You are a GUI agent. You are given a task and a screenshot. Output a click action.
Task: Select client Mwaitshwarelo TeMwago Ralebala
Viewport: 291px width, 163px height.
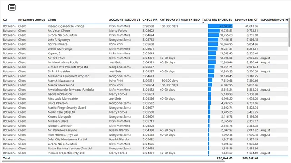70,90
